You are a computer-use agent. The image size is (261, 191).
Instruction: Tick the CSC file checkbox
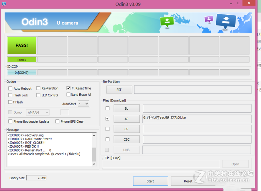click(108, 139)
